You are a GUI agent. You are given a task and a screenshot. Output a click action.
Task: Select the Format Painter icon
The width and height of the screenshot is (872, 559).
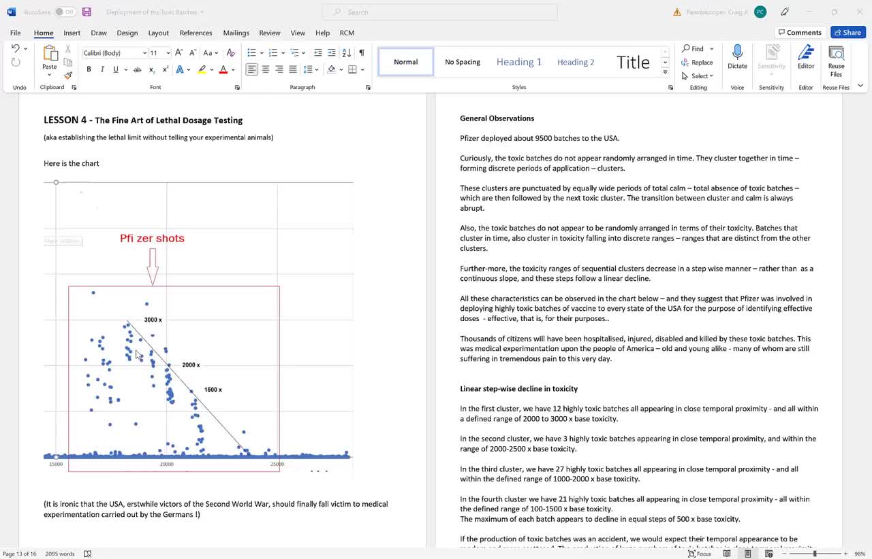[x=68, y=75]
